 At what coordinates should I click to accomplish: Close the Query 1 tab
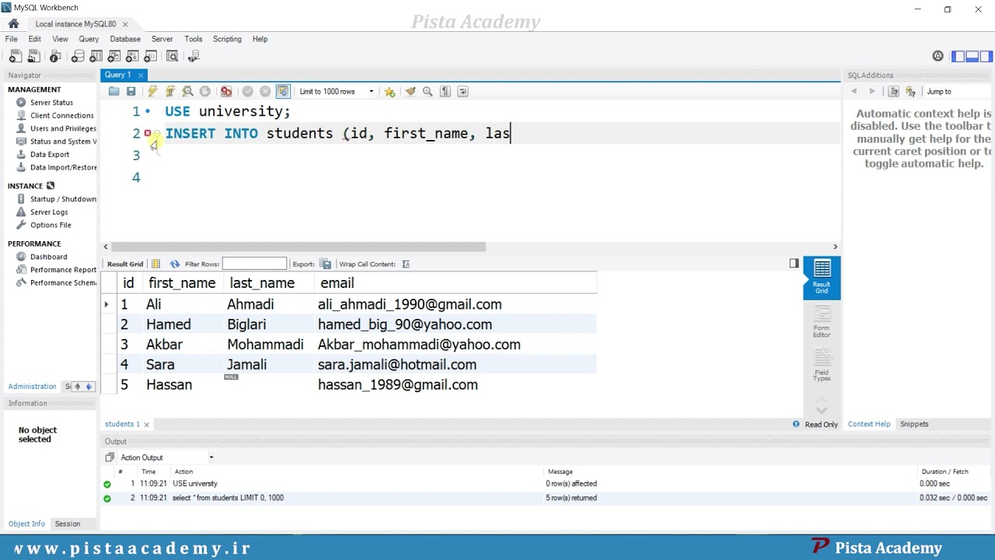tap(141, 75)
